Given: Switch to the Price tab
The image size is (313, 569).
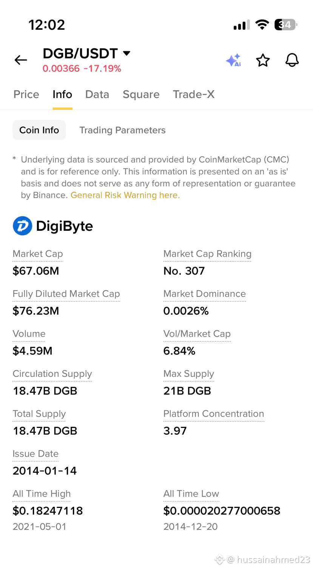Looking at the screenshot, I should pos(26,94).
